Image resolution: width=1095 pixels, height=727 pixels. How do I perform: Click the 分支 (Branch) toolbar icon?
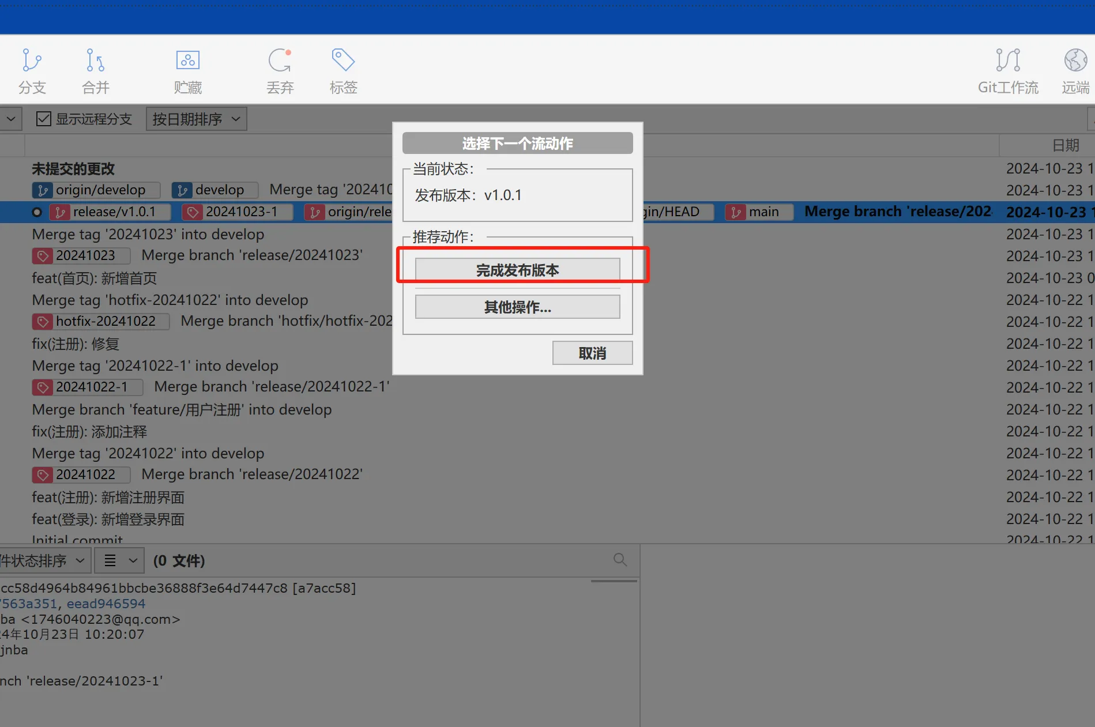32,71
